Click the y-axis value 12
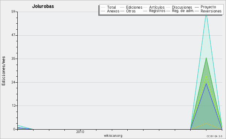This screenshot has width=226, height=139. click(x=14, y=106)
